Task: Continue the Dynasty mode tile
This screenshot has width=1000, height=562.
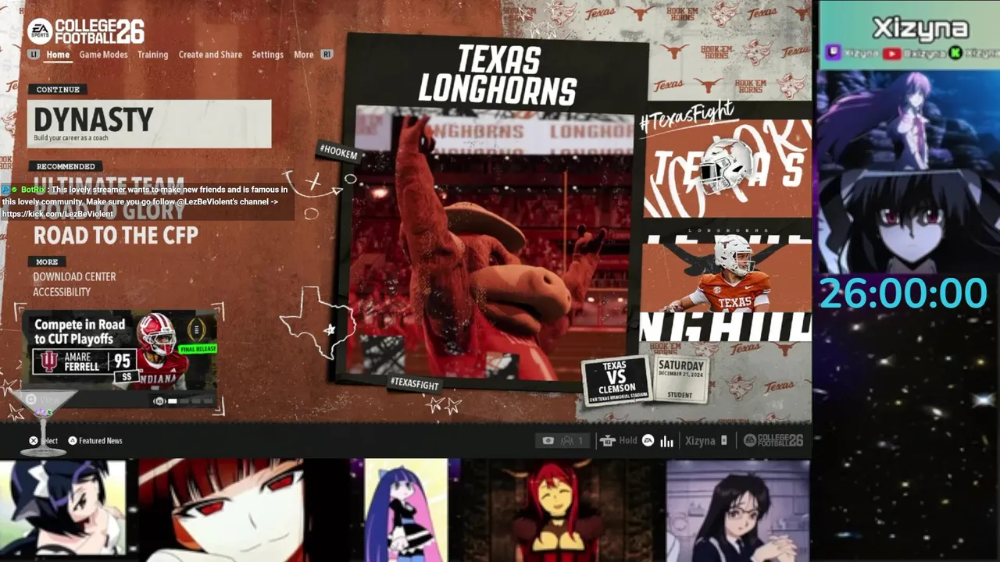Action: 149,123
